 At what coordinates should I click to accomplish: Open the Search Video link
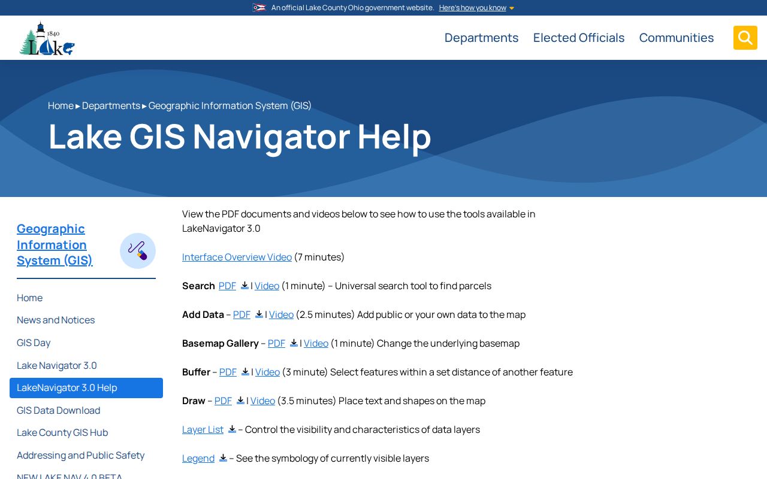pos(267,286)
